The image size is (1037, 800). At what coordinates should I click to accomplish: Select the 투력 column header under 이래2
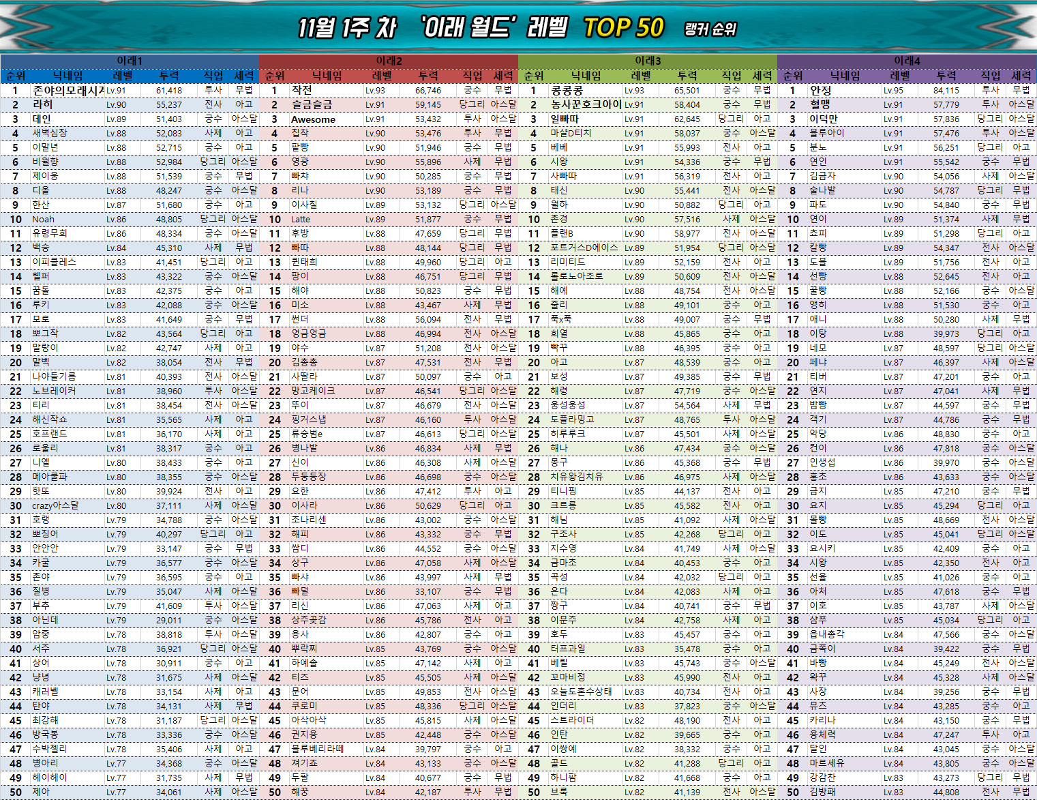[x=428, y=76]
